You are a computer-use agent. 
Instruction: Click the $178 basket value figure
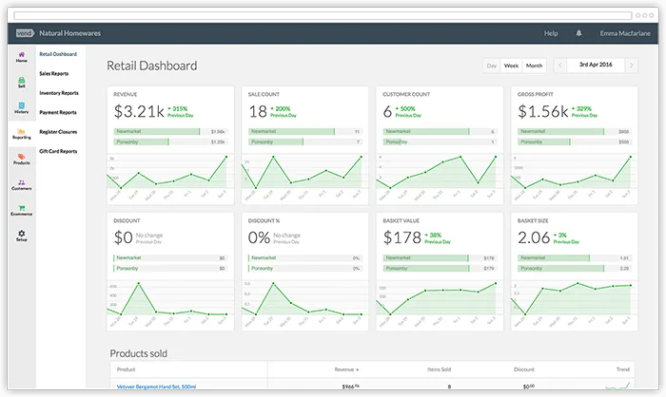point(402,237)
